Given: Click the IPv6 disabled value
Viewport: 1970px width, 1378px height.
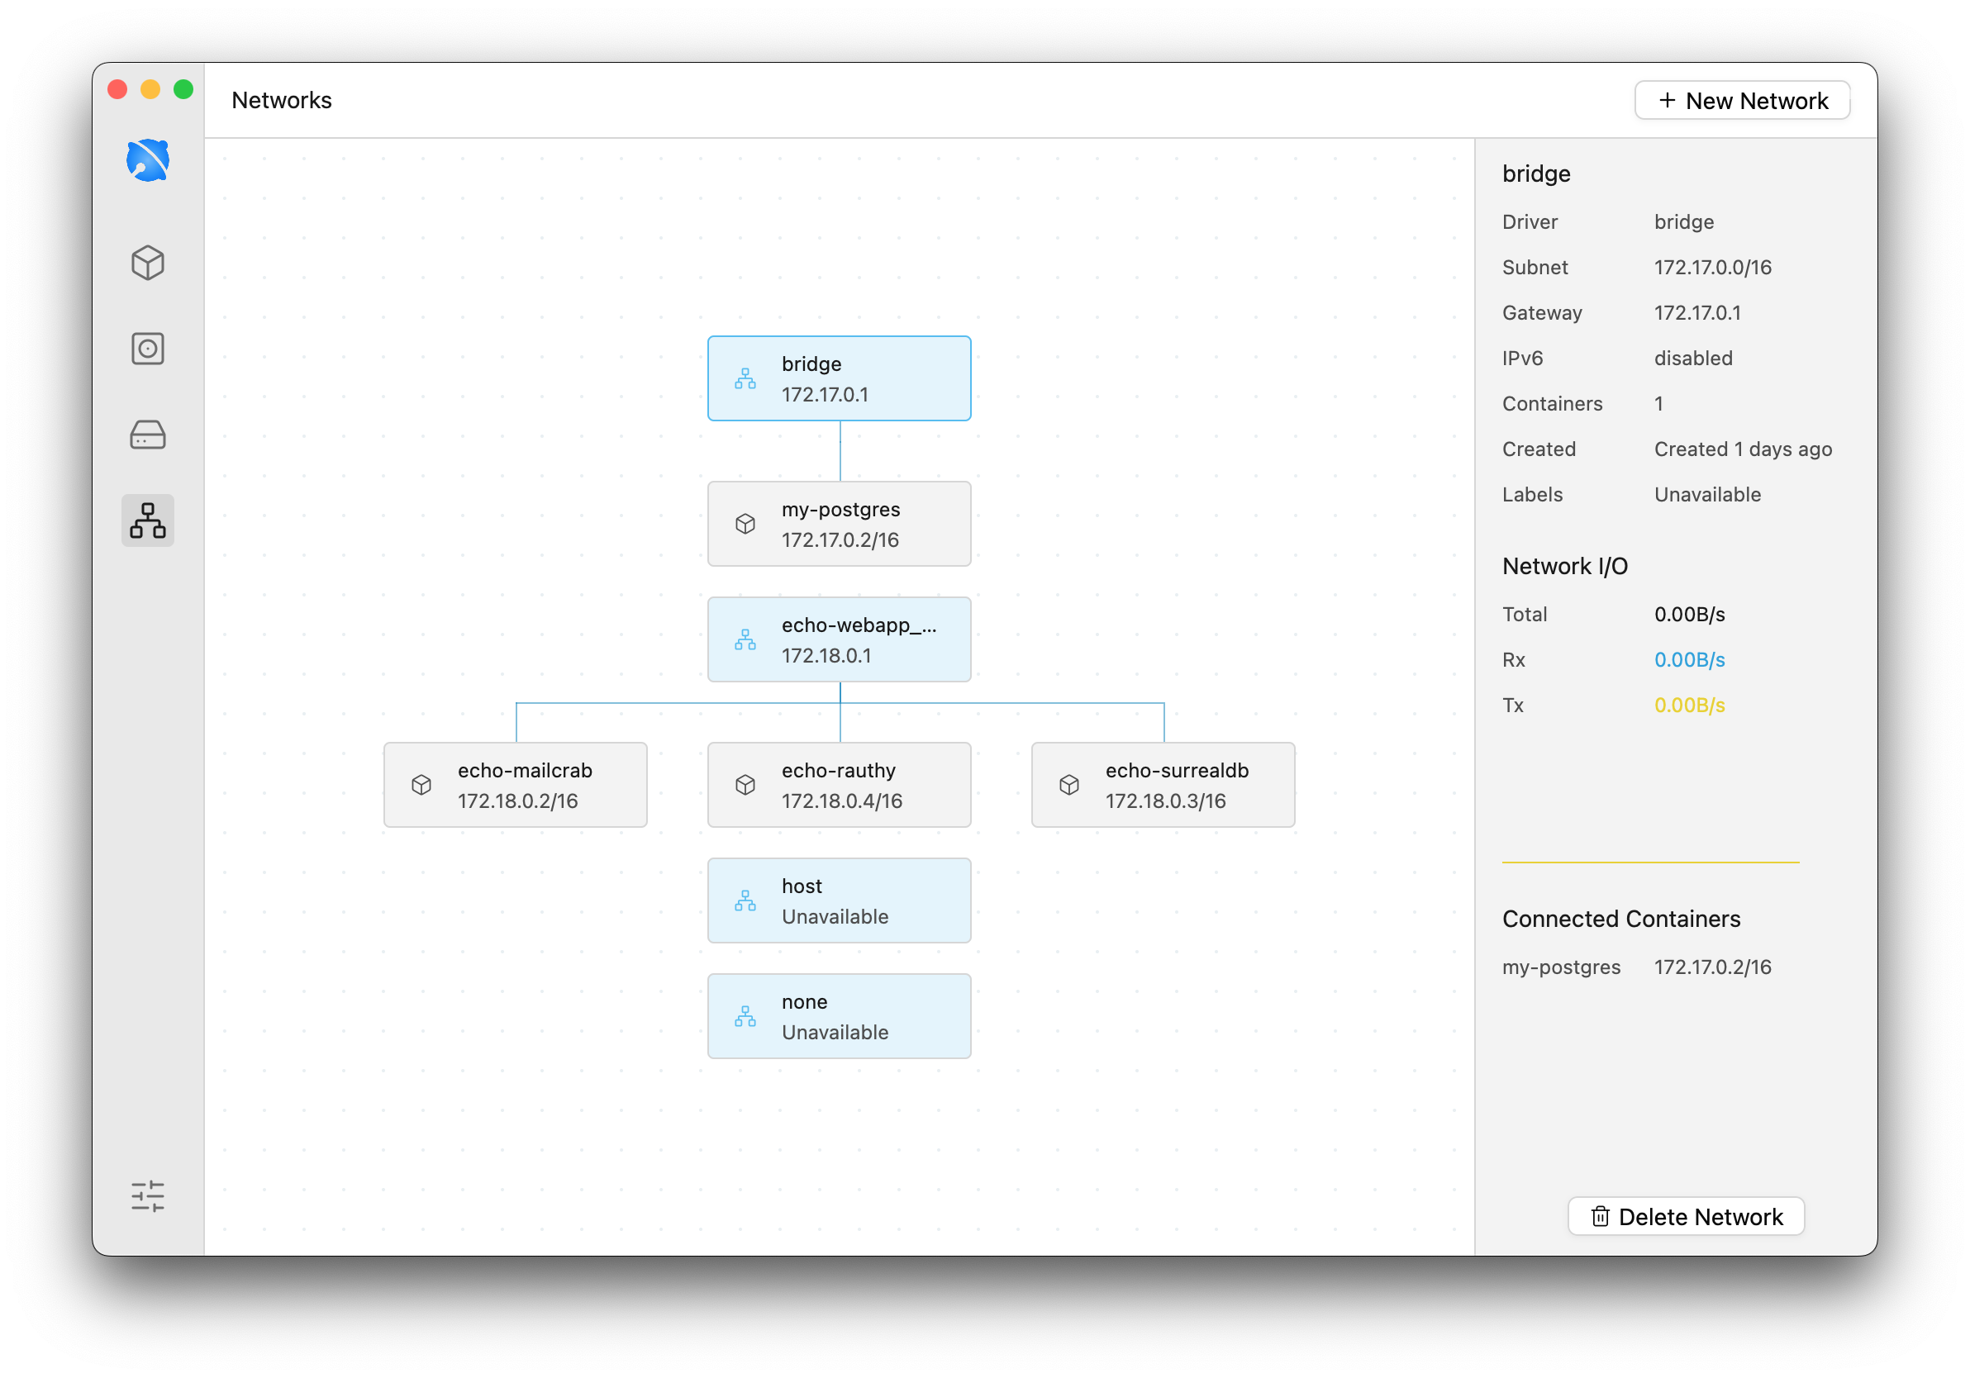Looking at the screenshot, I should pyautogui.click(x=1693, y=358).
